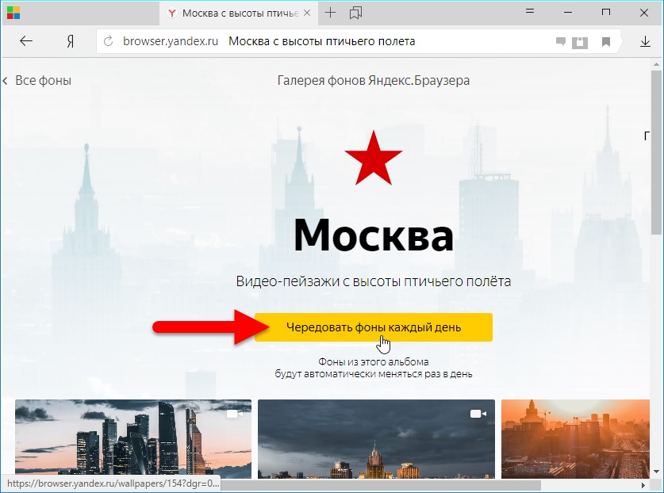Select the 'Москва с высоты птичье' tab
The height and width of the screenshot is (493, 664).
point(240,13)
